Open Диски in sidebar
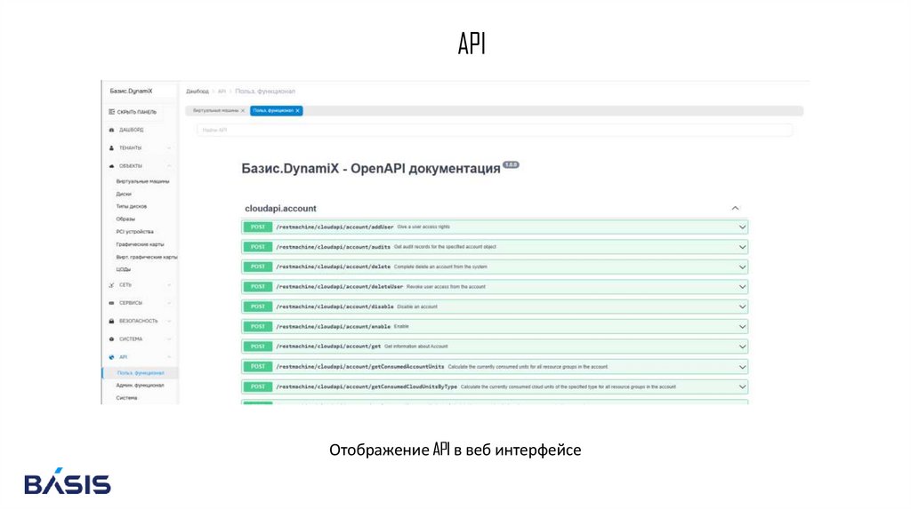The image size is (911, 510). point(123,195)
